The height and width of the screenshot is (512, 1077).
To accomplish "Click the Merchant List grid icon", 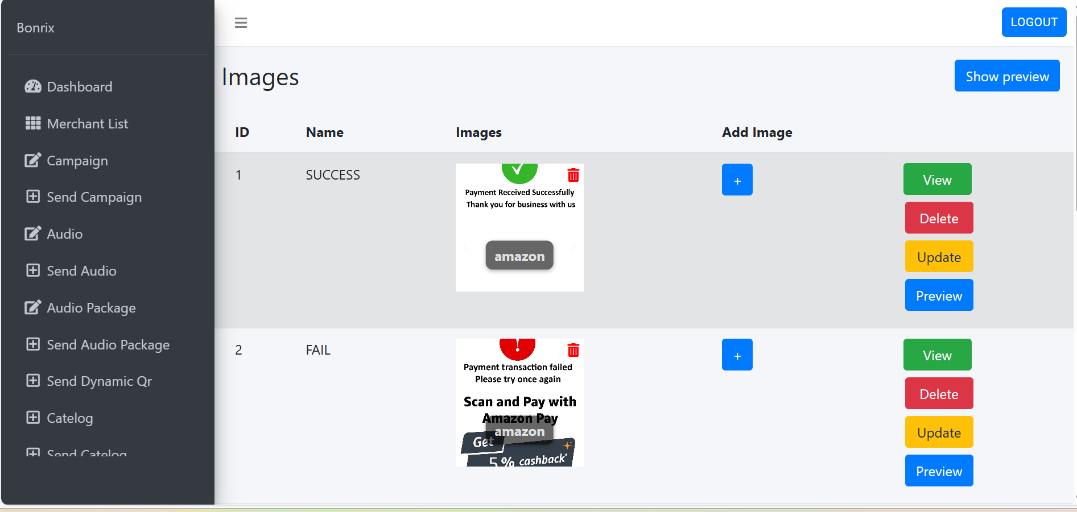I will pyautogui.click(x=33, y=123).
